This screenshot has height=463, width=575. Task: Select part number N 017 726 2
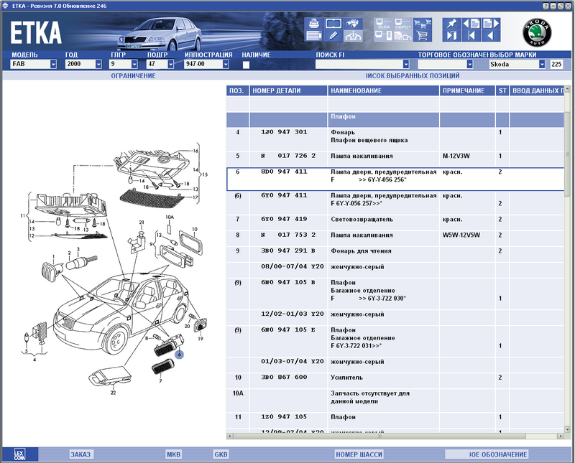pos(288,156)
